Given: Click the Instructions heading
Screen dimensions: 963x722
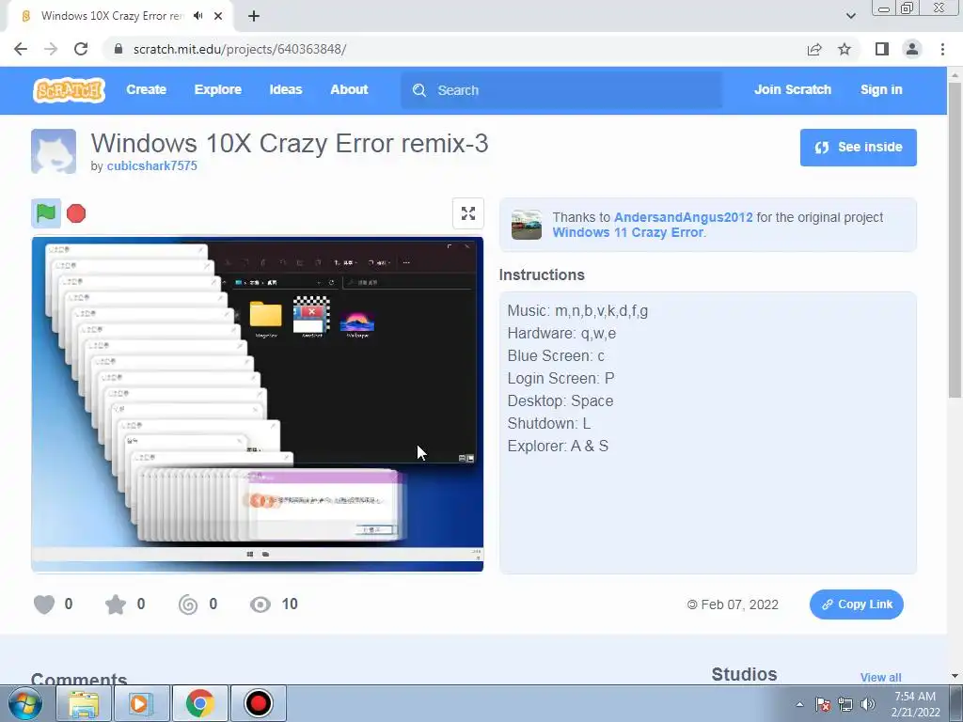Looking at the screenshot, I should click(542, 275).
